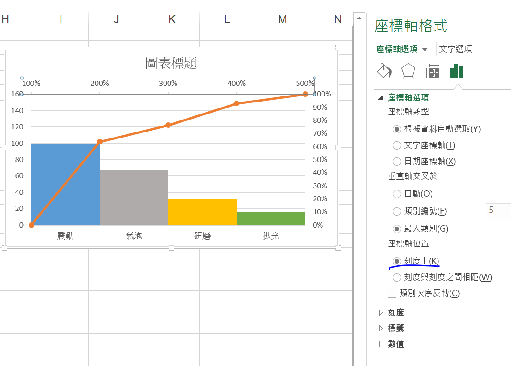Image resolution: width=511 pixels, height=366 pixels.
Task: Select 刻度與刻度之間相距 option
Action: (396, 277)
